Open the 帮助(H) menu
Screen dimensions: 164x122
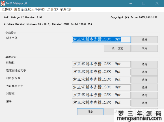(66, 9)
